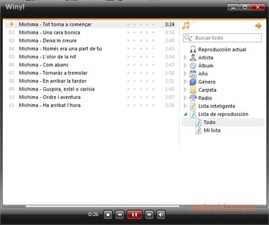
Task: Select the Radio label
Action: [x=205, y=98]
